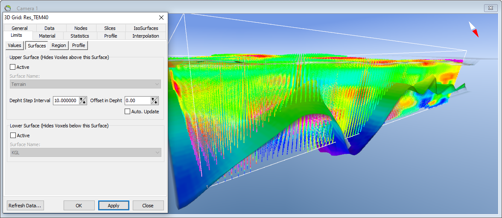Close the 3D Grid Res_TEM40 dialog
Image resolution: width=502 pixels, height=218 pixels.
161,17
